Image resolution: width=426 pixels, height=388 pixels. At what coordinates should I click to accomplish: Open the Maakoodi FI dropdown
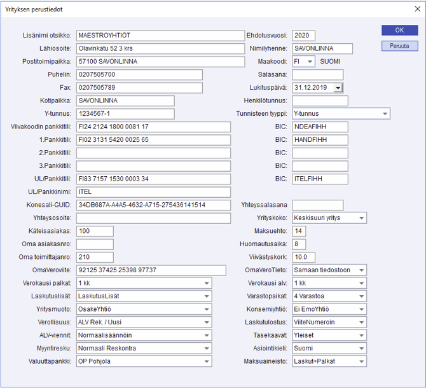[x=309, y=62]
